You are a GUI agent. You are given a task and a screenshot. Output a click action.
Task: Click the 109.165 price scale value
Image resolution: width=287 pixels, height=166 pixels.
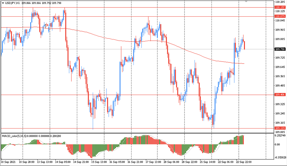[280, 123]
